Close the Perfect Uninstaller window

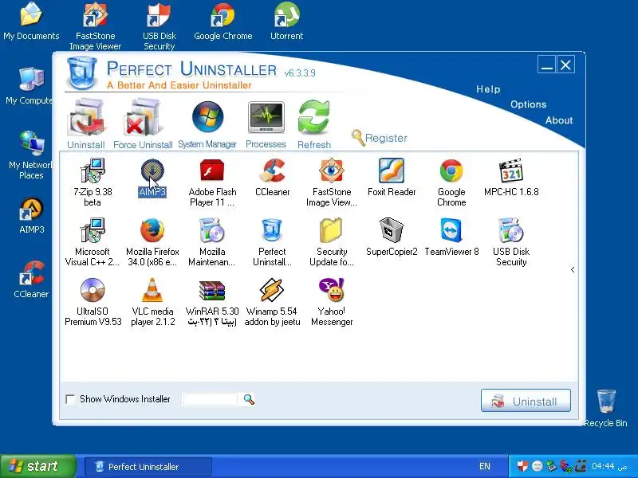pyautogui.click(x=565, y=65)
